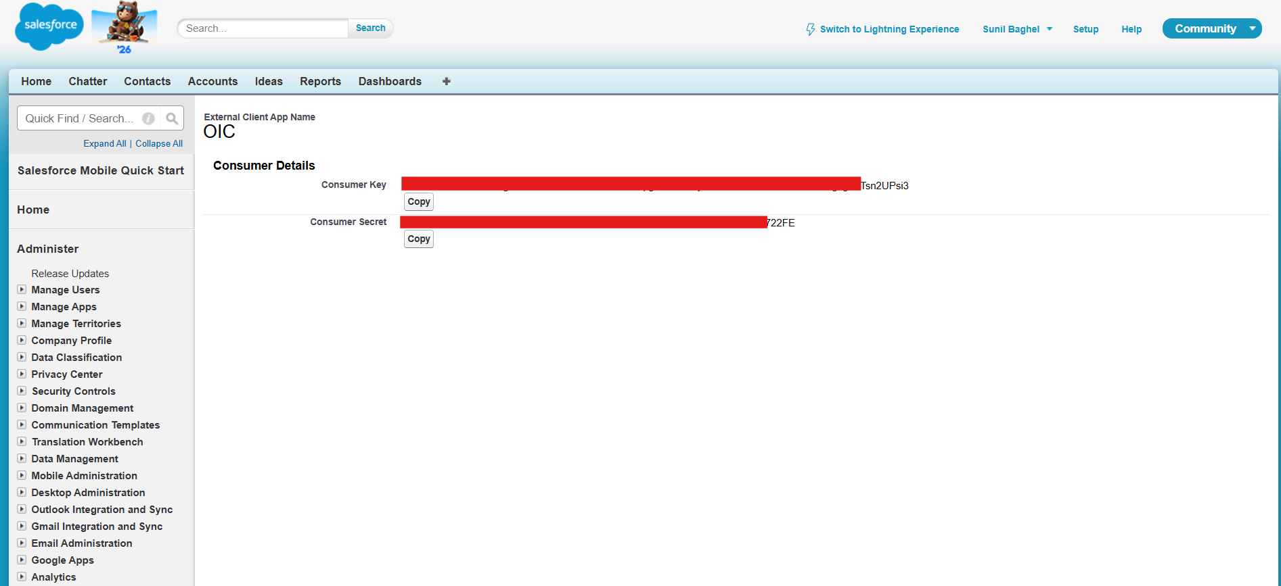
Task: Click the '26 mascot release image
Action: coord(125,27)
